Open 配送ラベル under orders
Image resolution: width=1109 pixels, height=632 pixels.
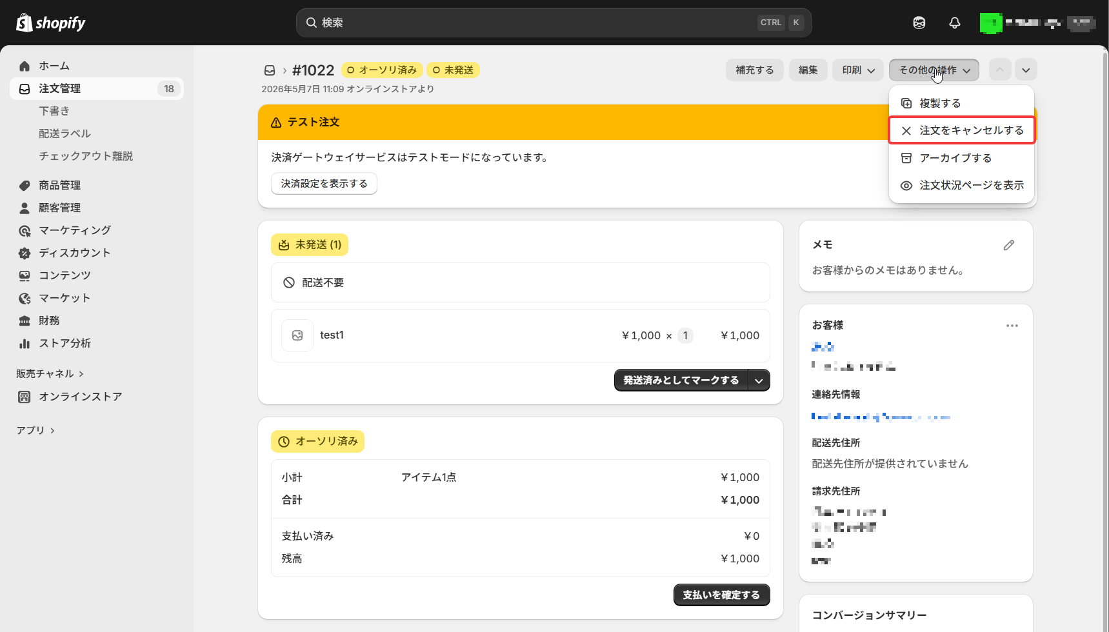tap(65, 133)
